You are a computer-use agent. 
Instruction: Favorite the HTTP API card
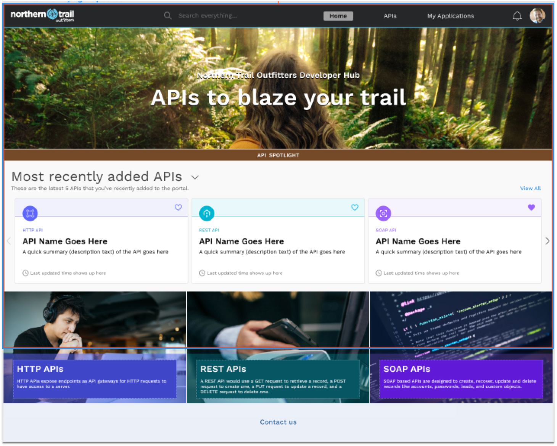point(178,207)
